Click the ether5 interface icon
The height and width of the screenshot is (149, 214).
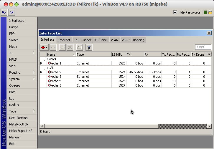tap(50, 85)
